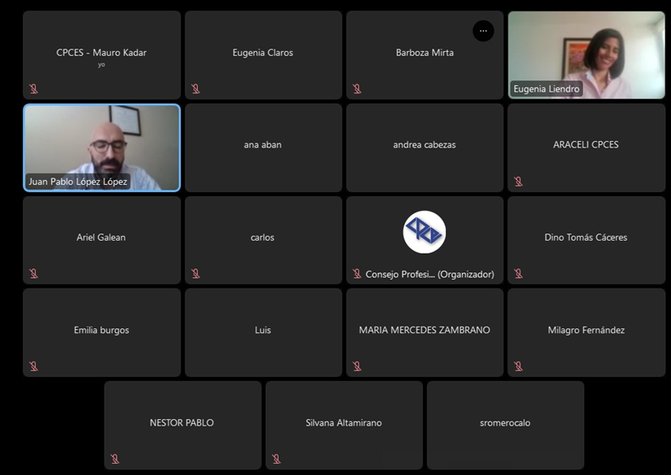Viewport: 671px width, 475px height.
Task: Click the 'yo' label under Mauro Kadar
Action: click(x=101, y=65)
